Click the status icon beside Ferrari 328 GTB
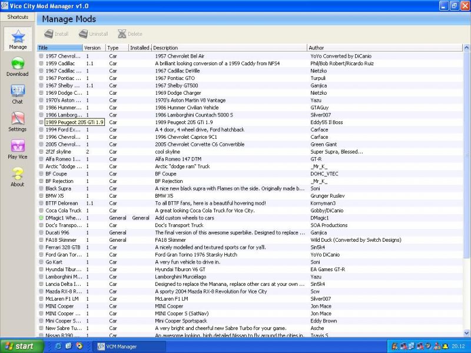The width and height of the screenshot is (471, 353). click(41, 247)
